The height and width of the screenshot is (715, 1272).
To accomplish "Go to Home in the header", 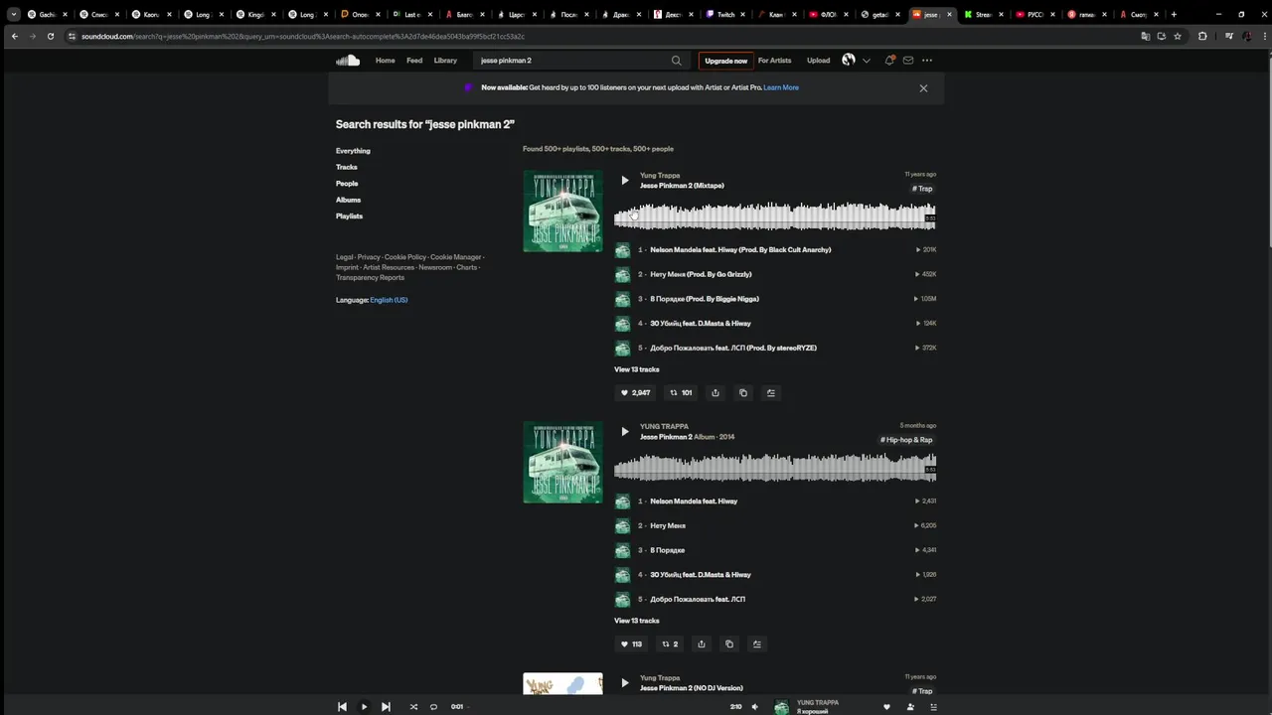I will [x=385, y=61].
